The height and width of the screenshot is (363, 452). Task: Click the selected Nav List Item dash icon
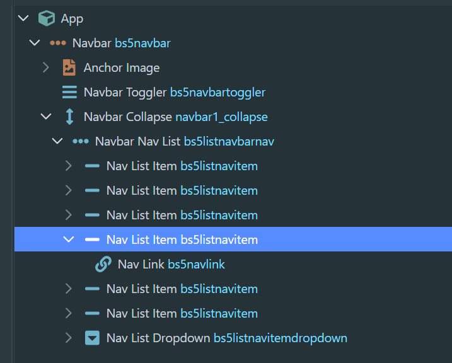tap(92, 239)
